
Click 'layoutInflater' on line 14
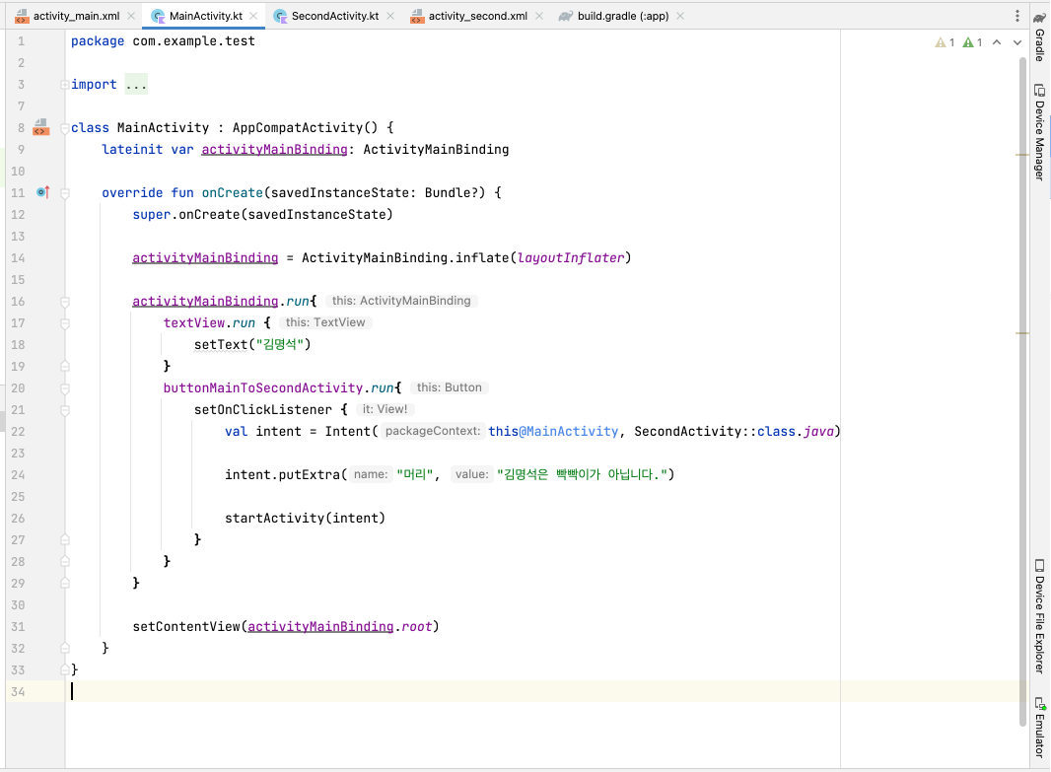[571, 258]
